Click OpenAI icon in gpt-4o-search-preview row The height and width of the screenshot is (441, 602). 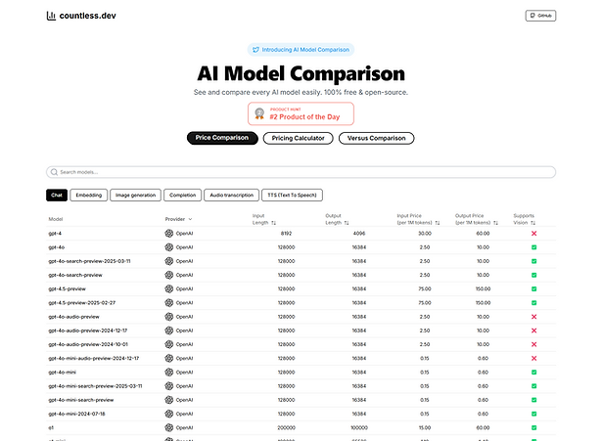[x=169, y=275]
